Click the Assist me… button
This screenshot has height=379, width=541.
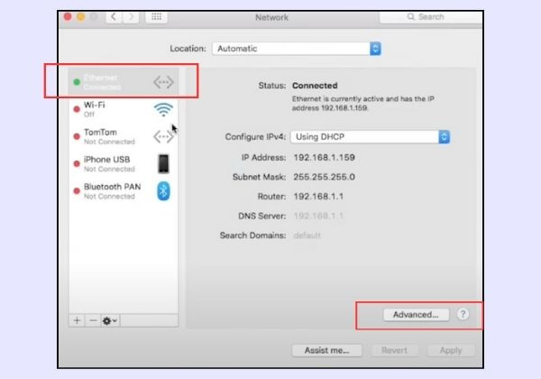coord(326,350)
